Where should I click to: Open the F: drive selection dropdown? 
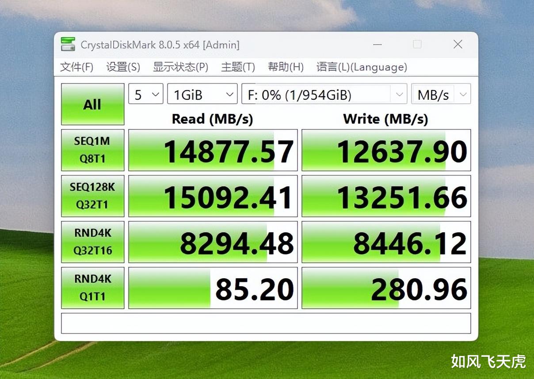click(x=324, y=94)
